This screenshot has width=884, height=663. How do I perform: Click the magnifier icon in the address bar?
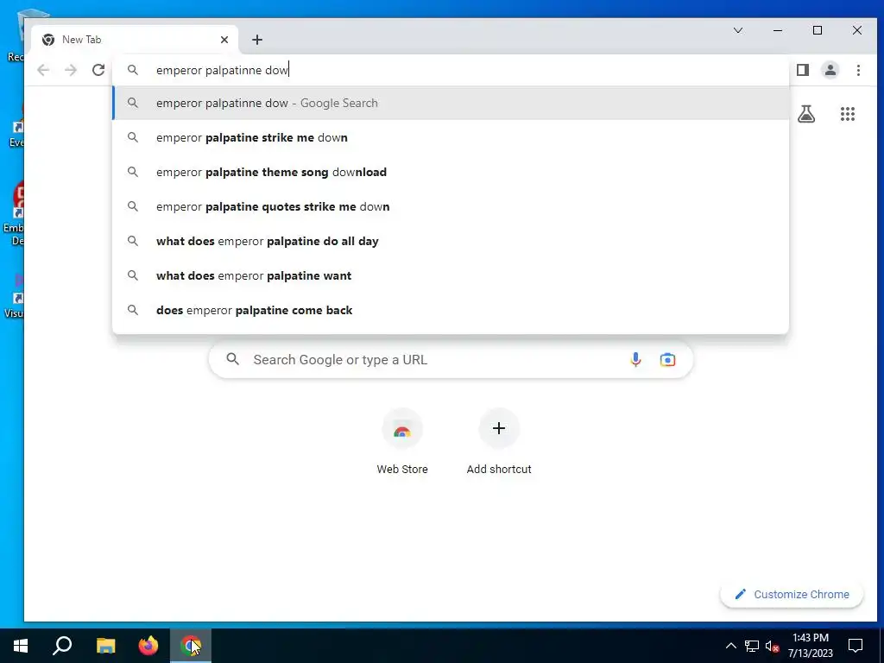[x=132, y=70]
